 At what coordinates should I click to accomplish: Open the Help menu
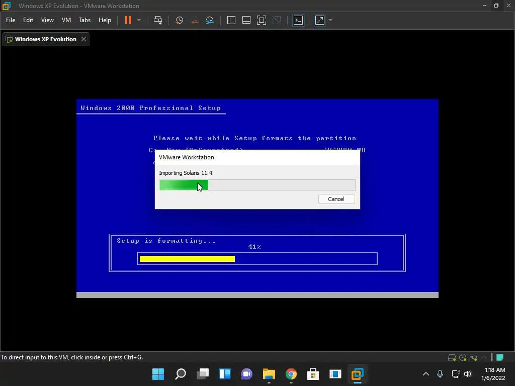105,20
